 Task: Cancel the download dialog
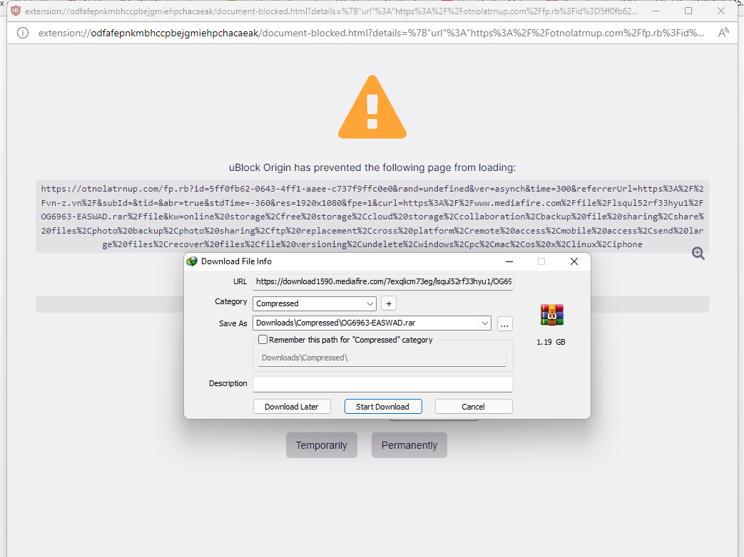click(x=474, y=407)
